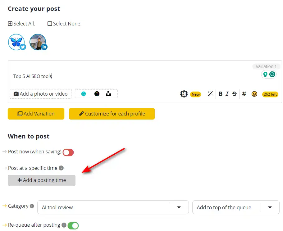Click info icon beside Re-queue after posting
This screenshot has width=283, height=231.
pyautogui.click(x=64, y=225)
